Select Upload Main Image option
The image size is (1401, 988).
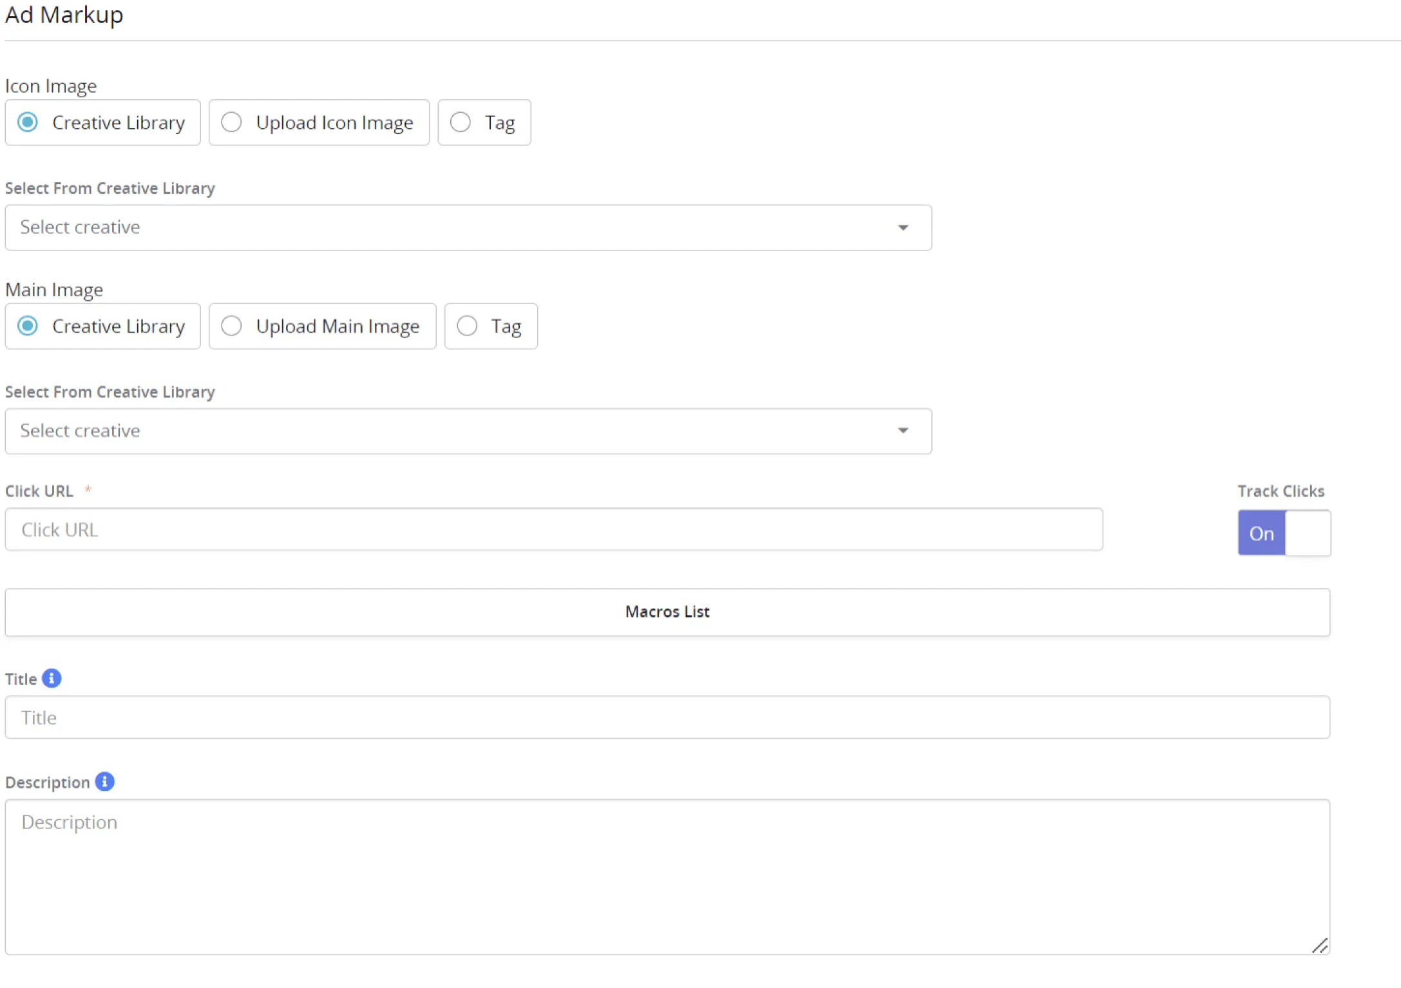(x=231, y=326)
